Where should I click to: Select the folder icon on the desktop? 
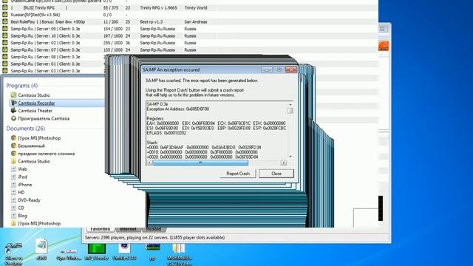[x=179, y=248]
